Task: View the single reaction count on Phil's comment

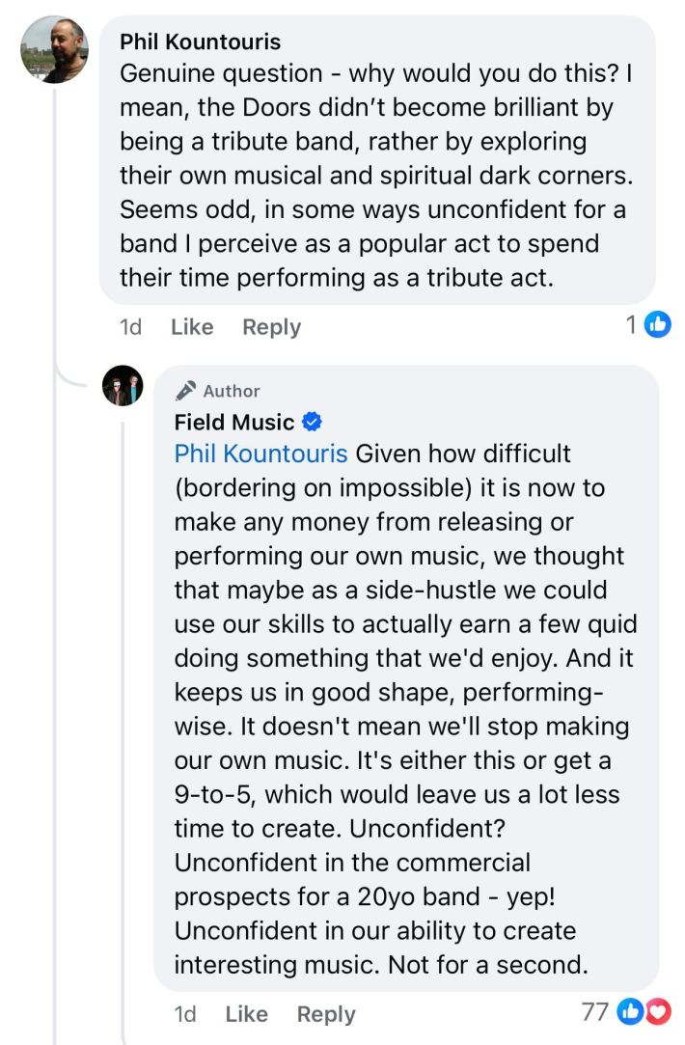Action: tap(630, 325)
